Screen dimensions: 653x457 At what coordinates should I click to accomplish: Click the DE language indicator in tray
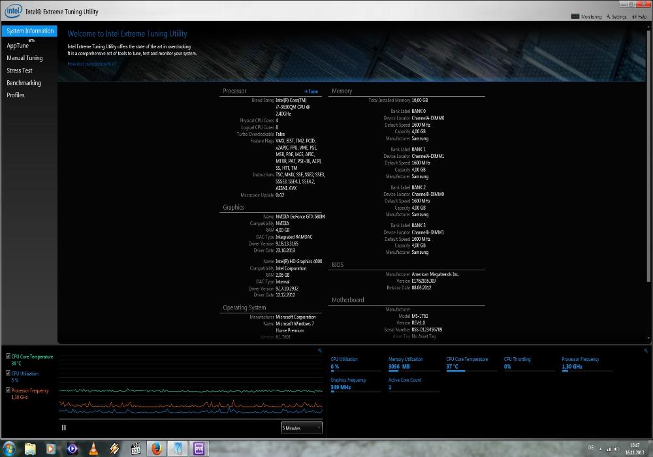point(590,448)
